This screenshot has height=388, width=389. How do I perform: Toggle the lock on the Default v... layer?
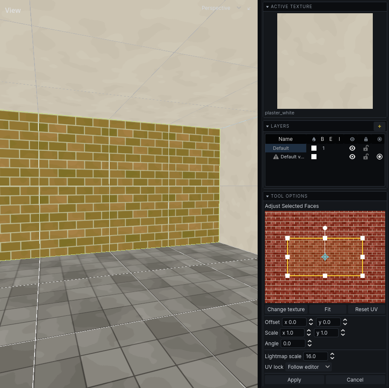pos(366,156)
